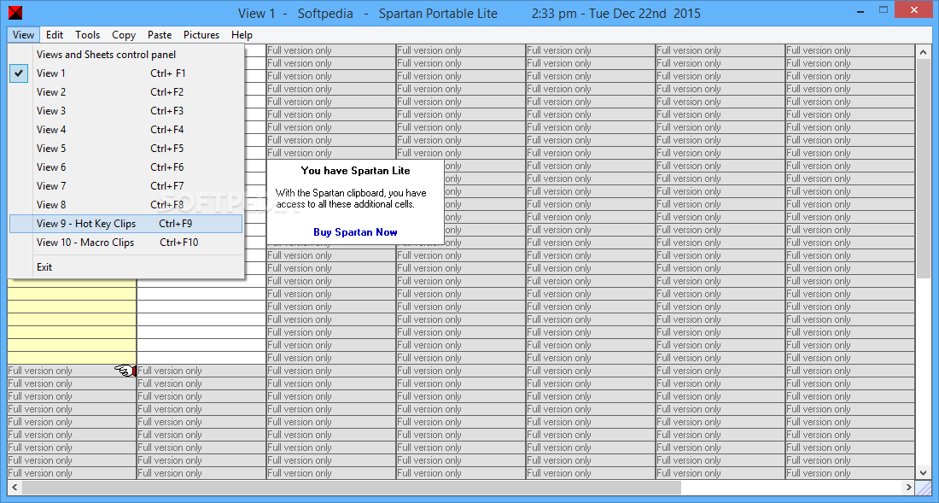Switch to View 2
This screenshot has width=939, height=503.
coord(125,91)
